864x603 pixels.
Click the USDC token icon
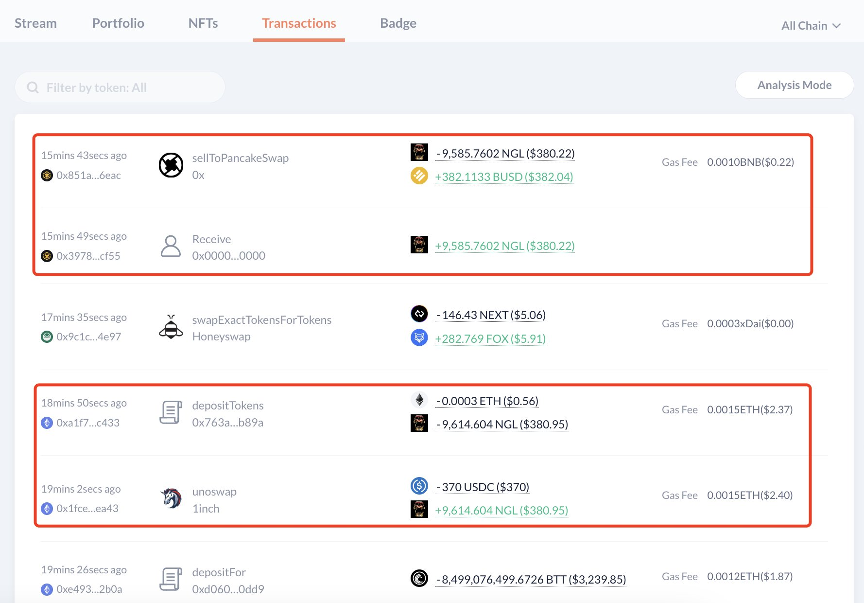419,486
